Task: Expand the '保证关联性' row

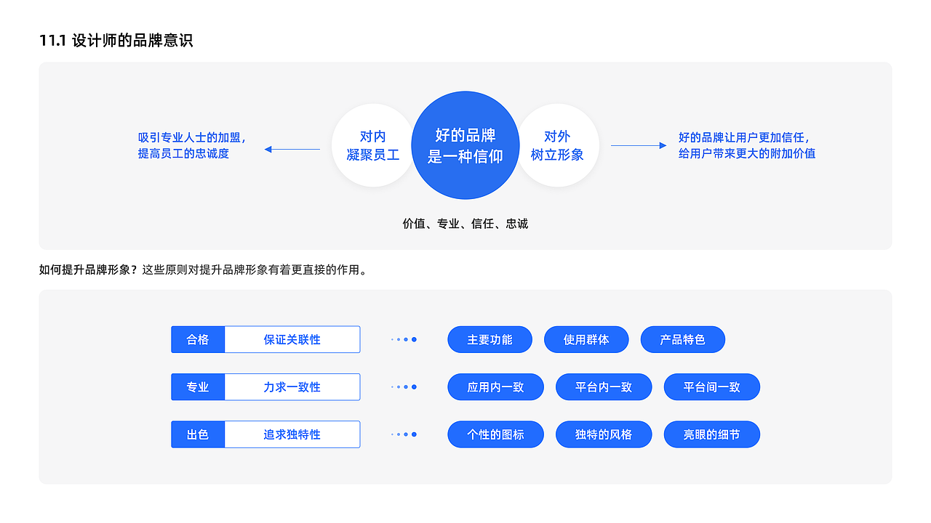Action: click(x=292, y=339)
